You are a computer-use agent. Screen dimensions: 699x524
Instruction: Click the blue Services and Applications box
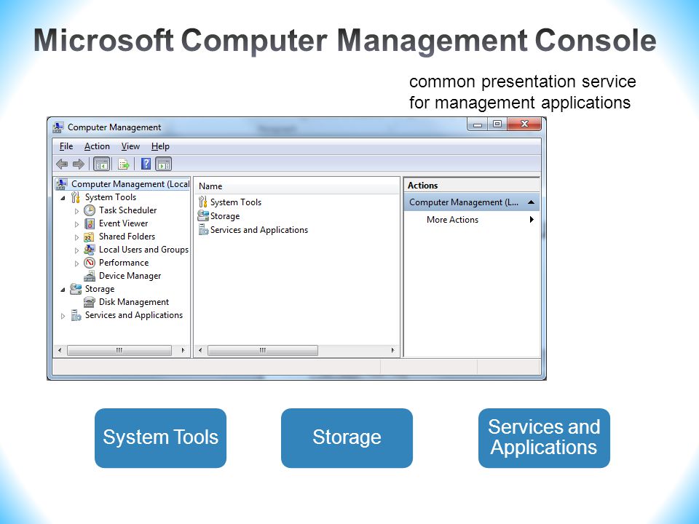544,438
